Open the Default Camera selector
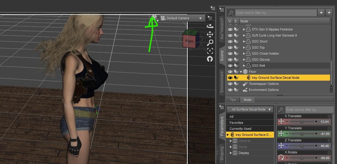The height and width of the screenshot is (164, 337). point(182,18)
